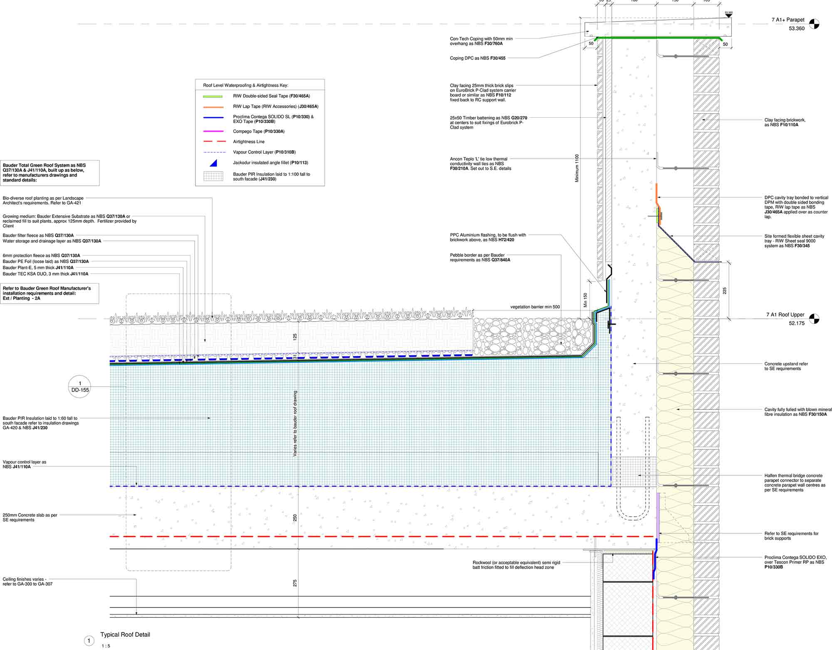Click the Typical Roof Detail title text
This screenshot has width=832, height=650.
[125, 635]
